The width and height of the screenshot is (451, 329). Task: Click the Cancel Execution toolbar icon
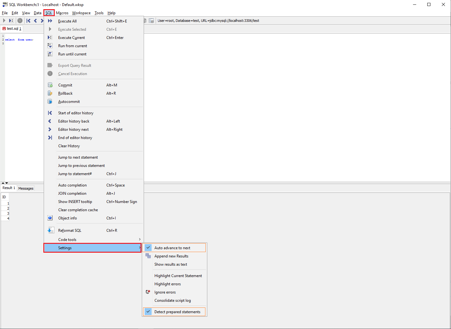[20, 21]
